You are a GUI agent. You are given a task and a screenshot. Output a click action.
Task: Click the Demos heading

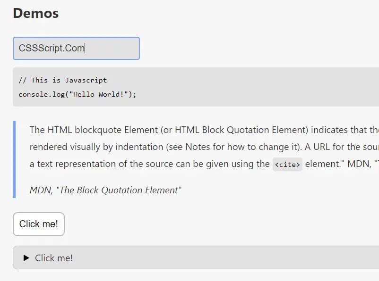click(36, 13)
